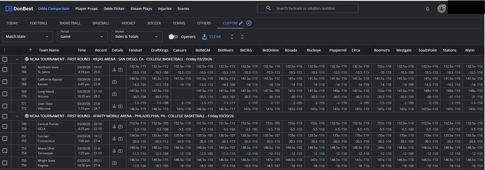Check the Central Florida row checkbox

click(x=4, y=126)
